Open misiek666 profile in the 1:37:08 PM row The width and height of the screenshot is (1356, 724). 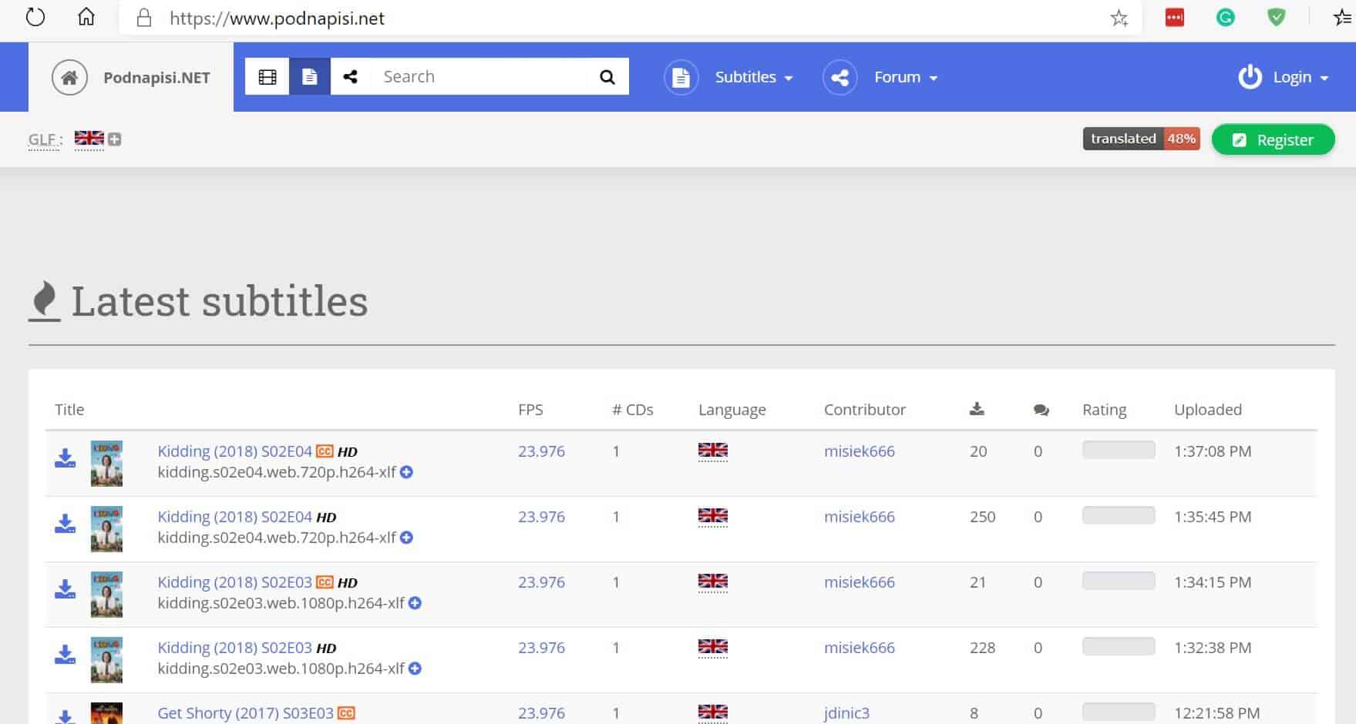pos(859,451)
